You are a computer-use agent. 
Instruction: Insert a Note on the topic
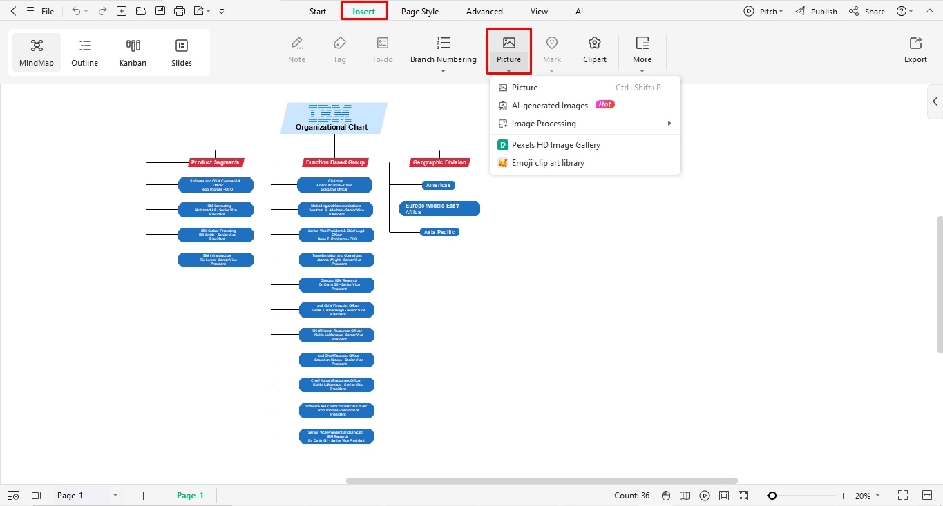(x=297, y=50)
